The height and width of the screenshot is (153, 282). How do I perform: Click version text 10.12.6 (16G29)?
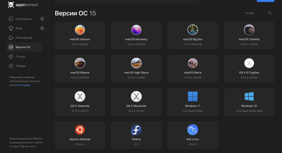pyautogui.click(x=192, y=77)
